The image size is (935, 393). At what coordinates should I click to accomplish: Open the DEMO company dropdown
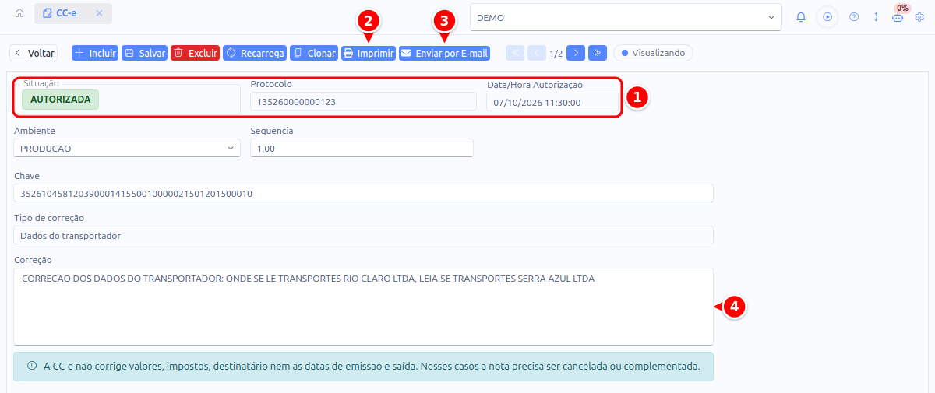[626, 17]
